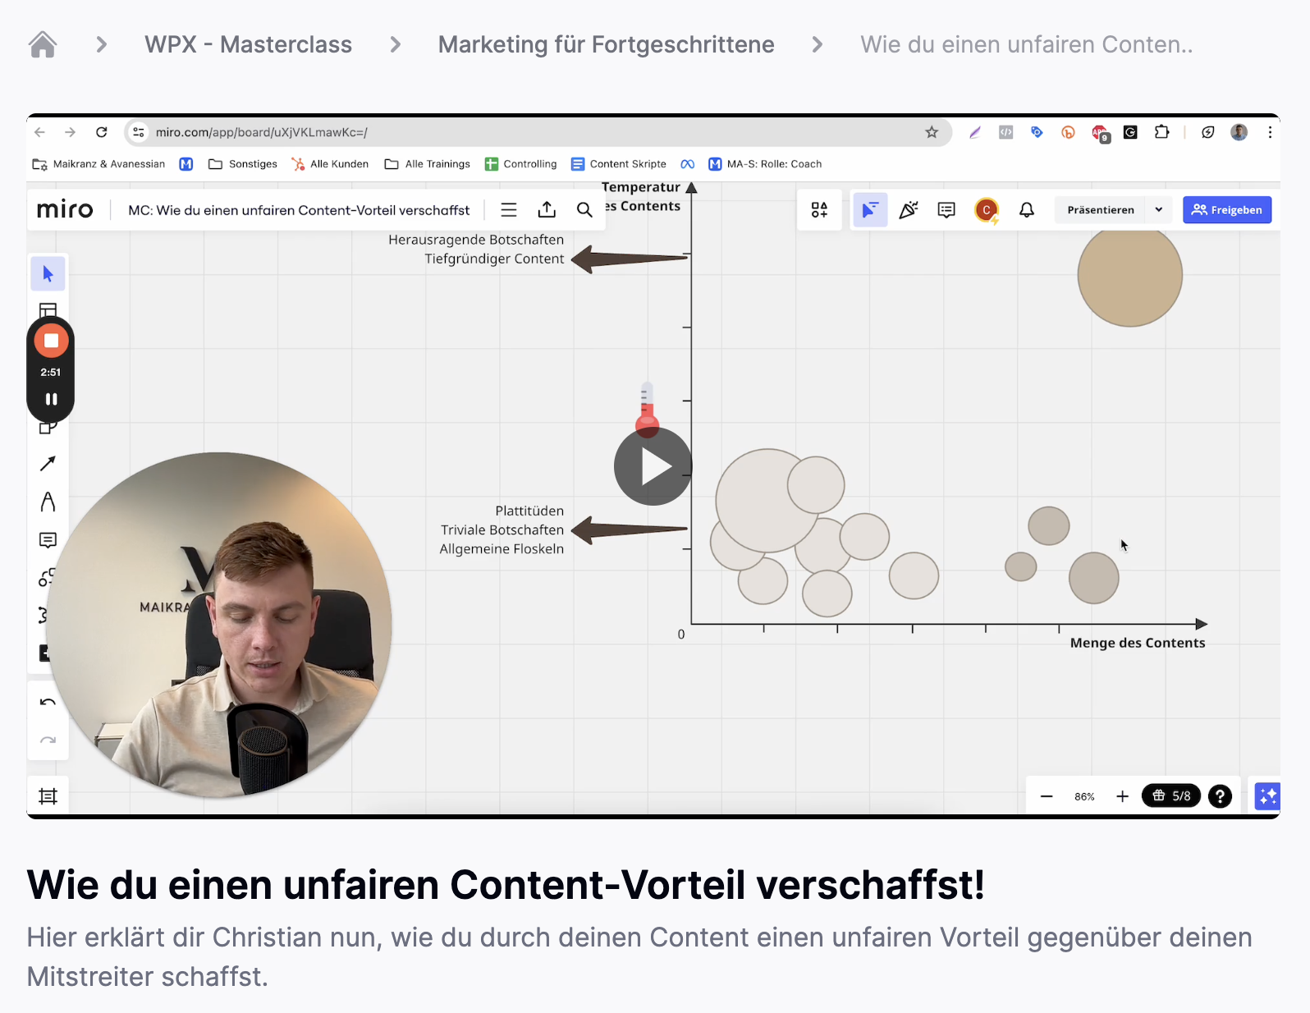Screen dimensions: 1310x1013
Task: Open Marketing für Fortgeschrittene breadcrumb link
Action: pyautogui.click(x=606, y=44)
